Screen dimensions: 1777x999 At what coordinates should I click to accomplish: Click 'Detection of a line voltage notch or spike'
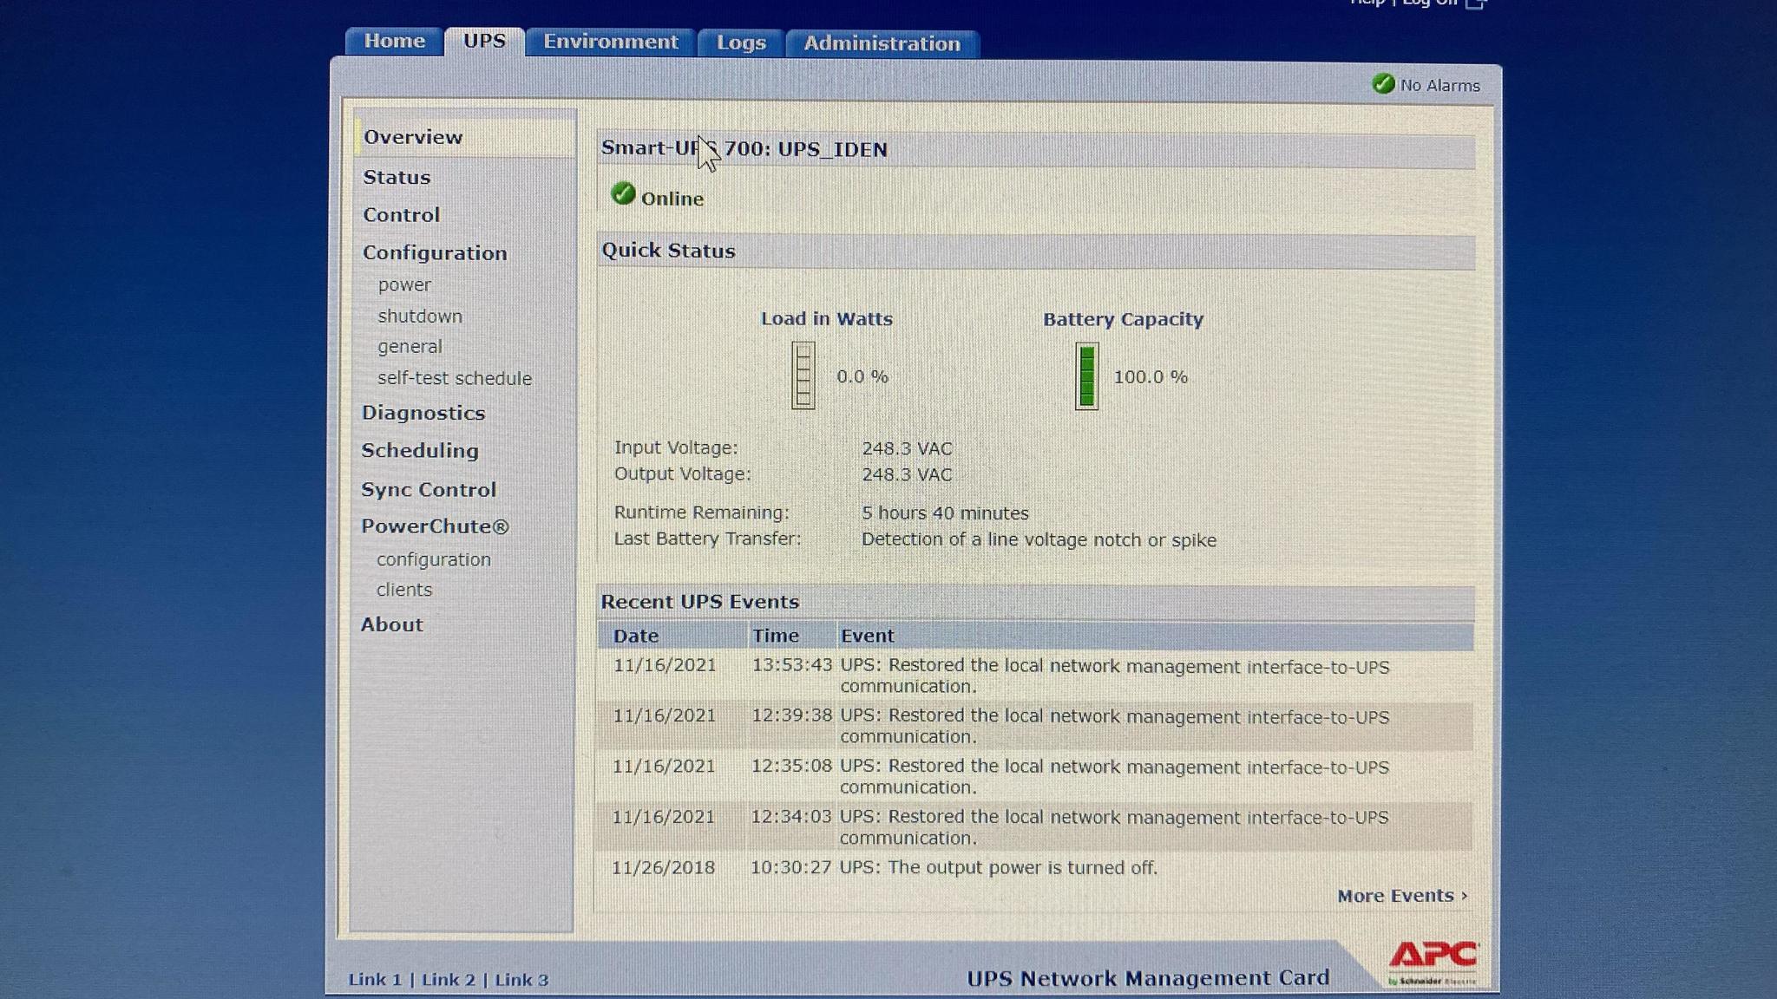coord(1039,539)
